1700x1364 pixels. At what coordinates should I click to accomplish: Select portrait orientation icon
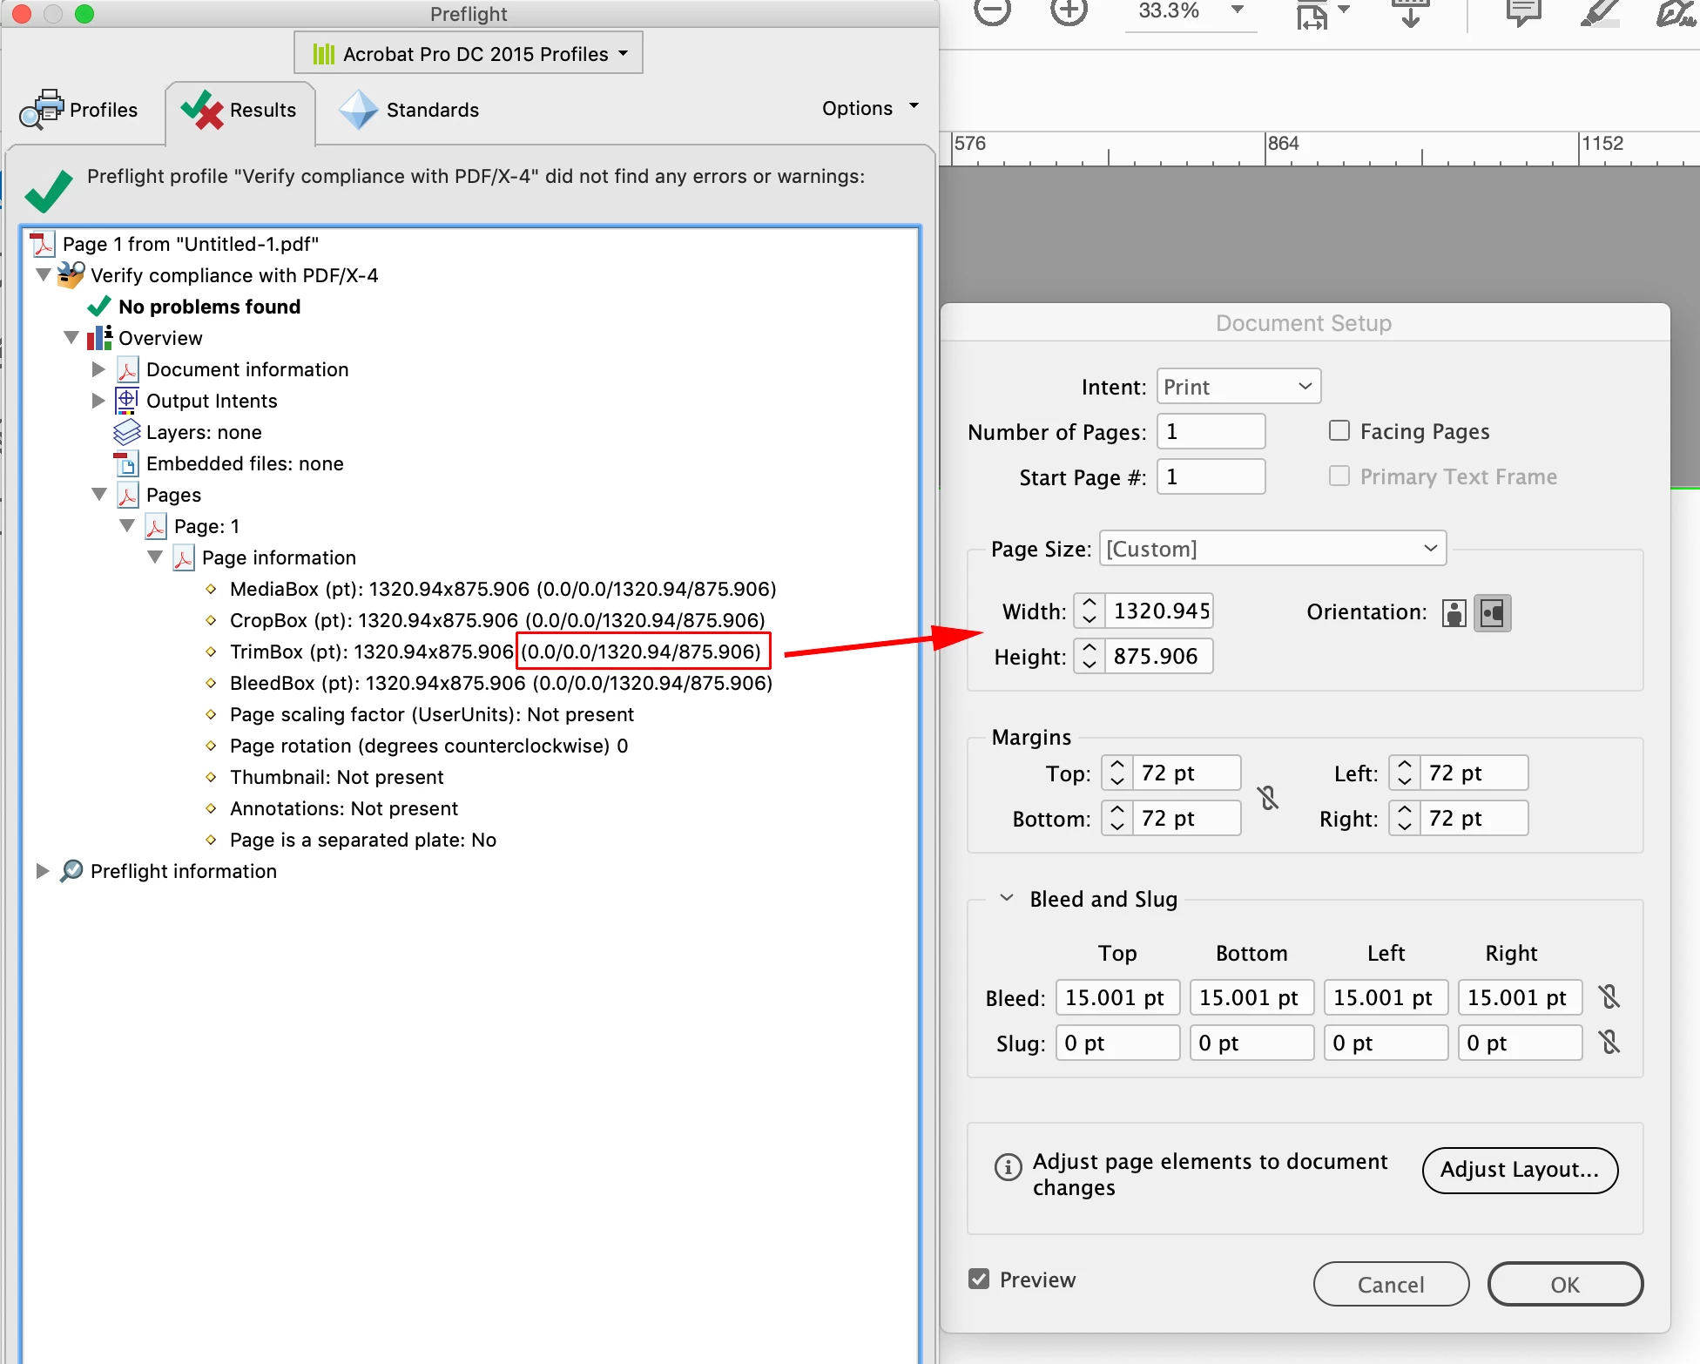[x=1454, y=613]
